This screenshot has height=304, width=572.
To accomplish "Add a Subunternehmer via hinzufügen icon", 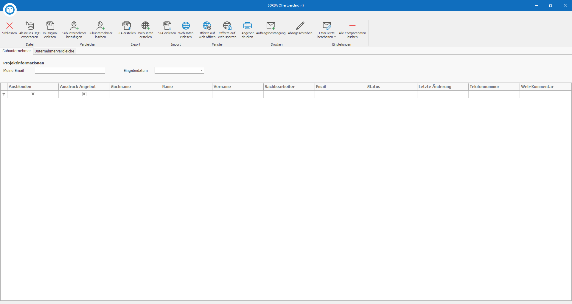I will [74, 26].
